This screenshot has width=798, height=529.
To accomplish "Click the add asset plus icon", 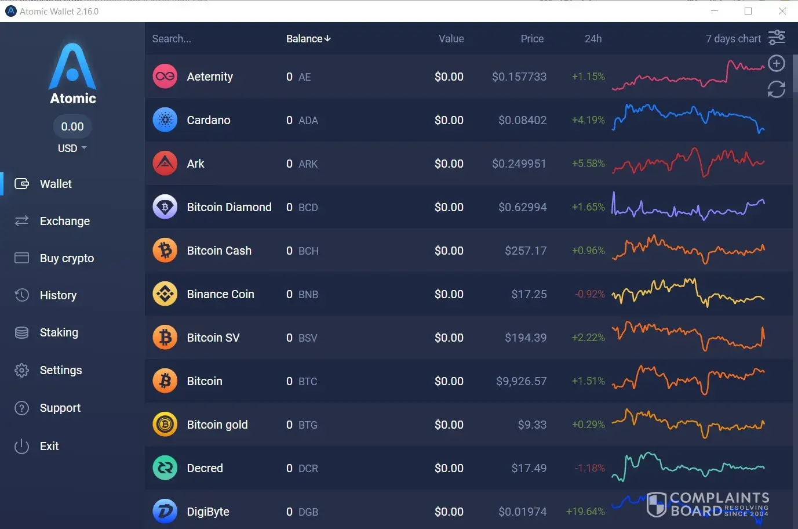I will [x=776, y=63].
